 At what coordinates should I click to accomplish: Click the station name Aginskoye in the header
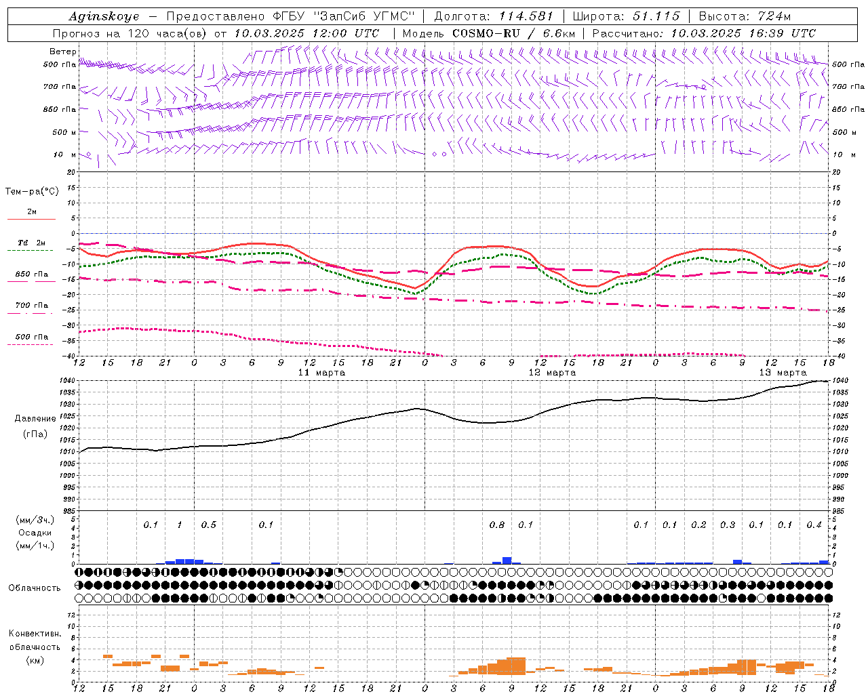[x=104, y=16]
